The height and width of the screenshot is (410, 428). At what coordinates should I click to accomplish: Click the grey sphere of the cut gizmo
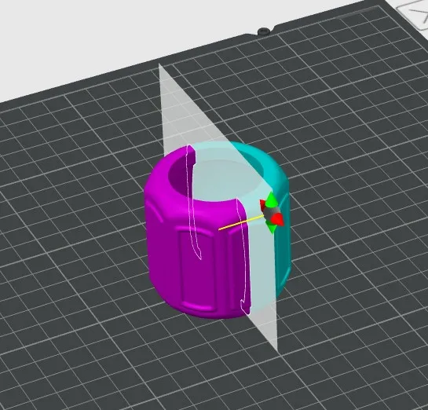tap(269, 212)
